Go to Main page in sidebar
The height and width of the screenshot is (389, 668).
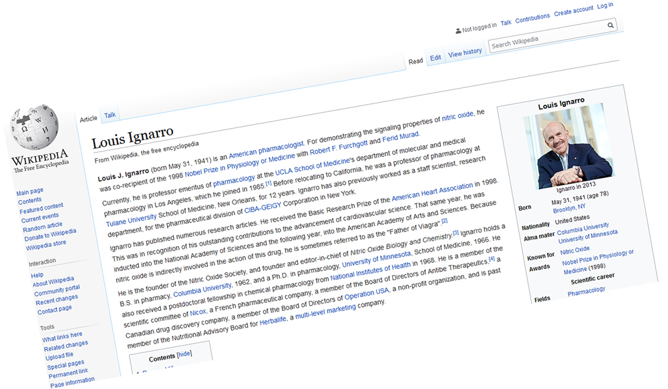click(x=30, y=191)
